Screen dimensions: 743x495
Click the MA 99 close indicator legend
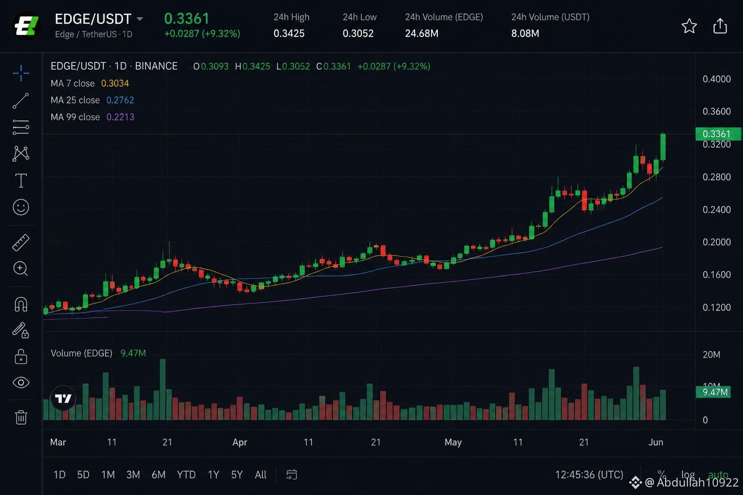click(x=92, y=117)
